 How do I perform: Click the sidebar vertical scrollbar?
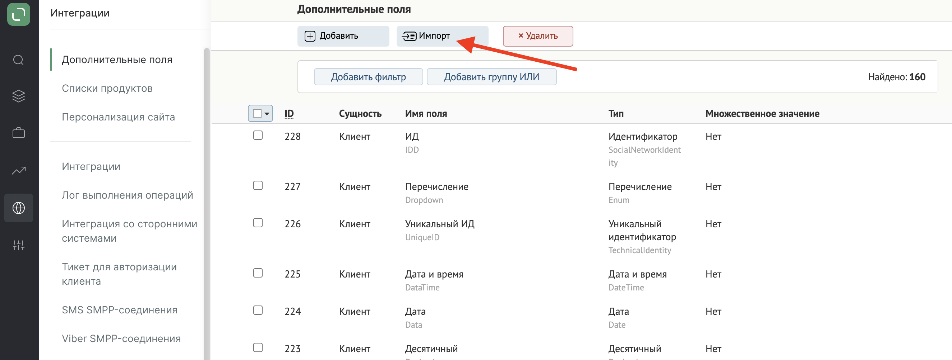(x=207, y=204)
